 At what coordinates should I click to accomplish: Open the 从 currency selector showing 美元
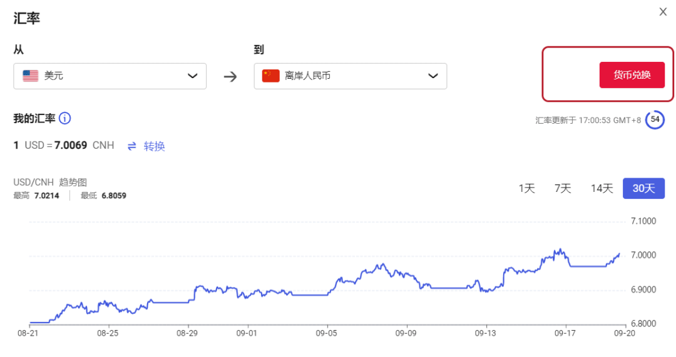110,76
